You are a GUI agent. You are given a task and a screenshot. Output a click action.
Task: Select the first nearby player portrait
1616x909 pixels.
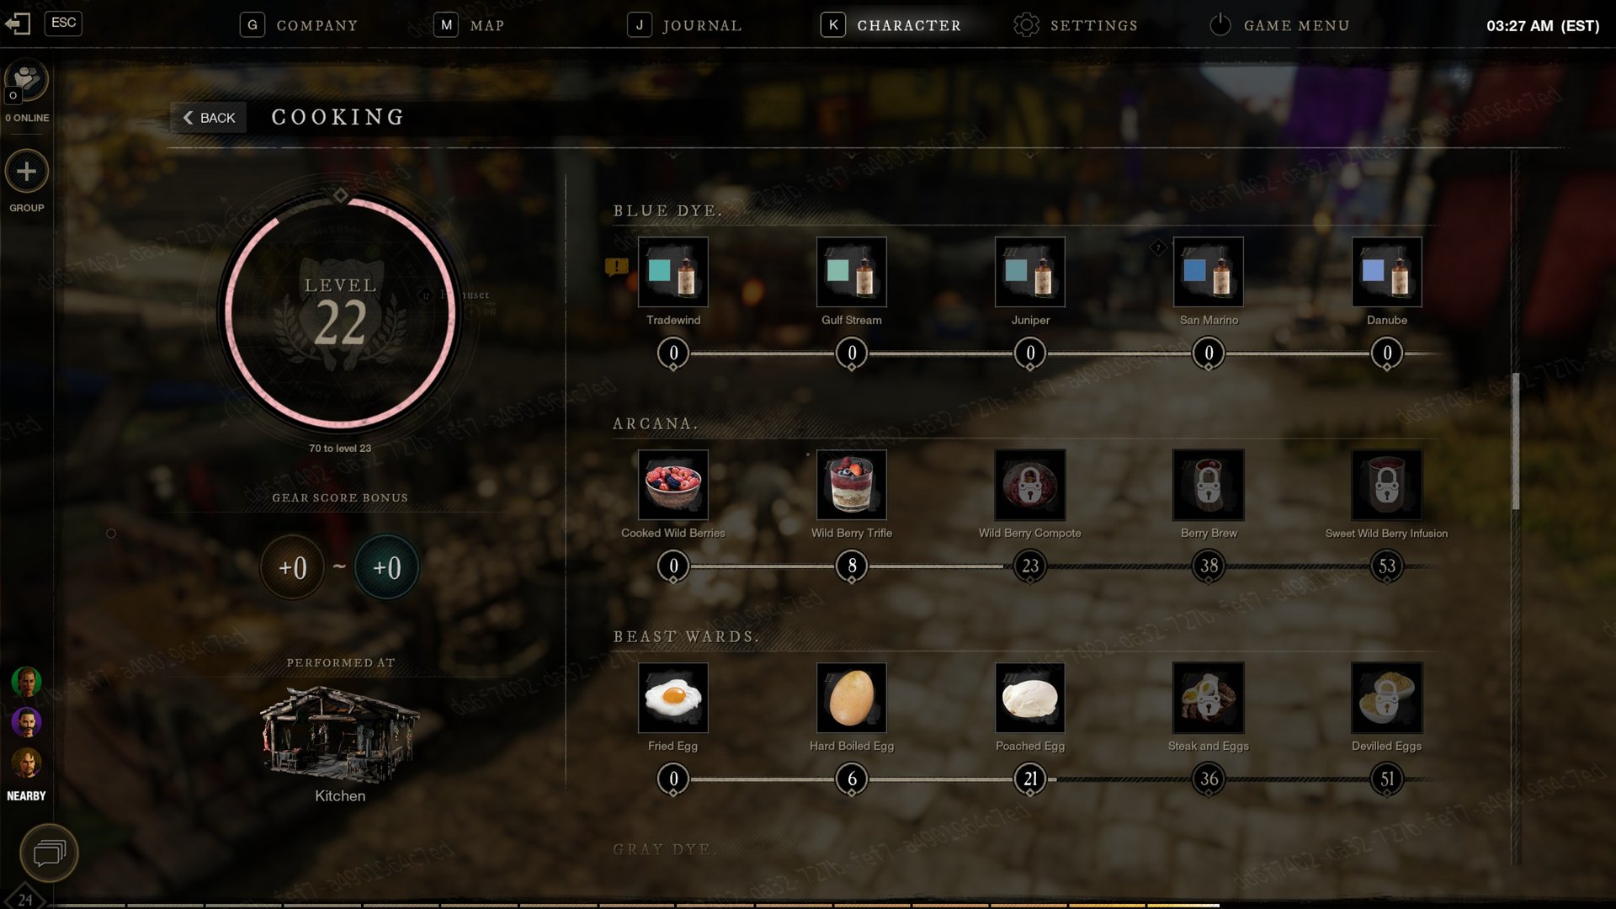click(27, 681)
